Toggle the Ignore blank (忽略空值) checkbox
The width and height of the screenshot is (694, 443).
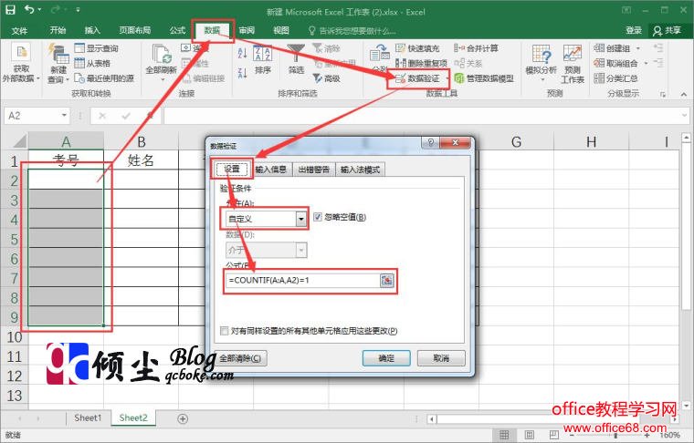(318, 217)
